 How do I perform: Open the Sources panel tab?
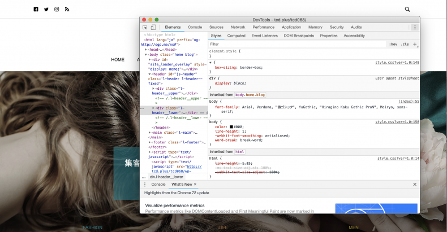tap(216, 27)
